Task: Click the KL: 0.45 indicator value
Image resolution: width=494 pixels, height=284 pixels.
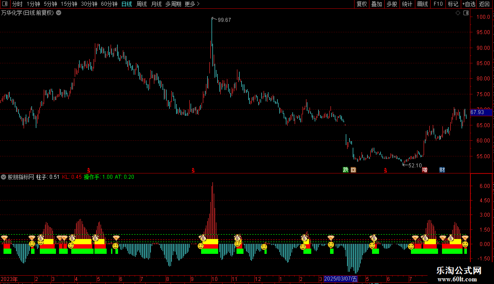Action: (72, 177)
